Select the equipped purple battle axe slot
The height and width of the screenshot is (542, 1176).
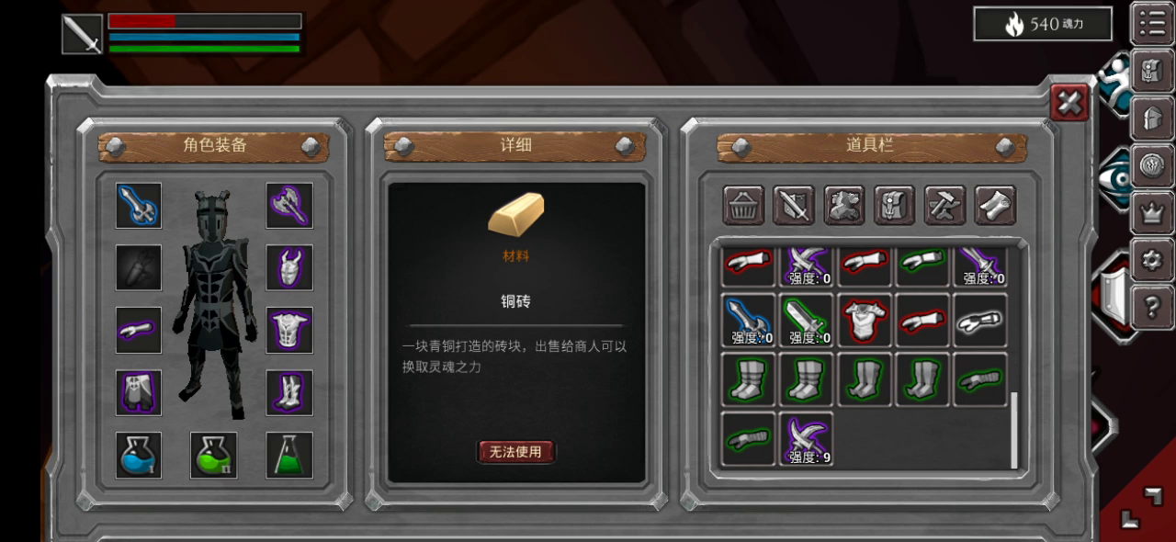289,205
